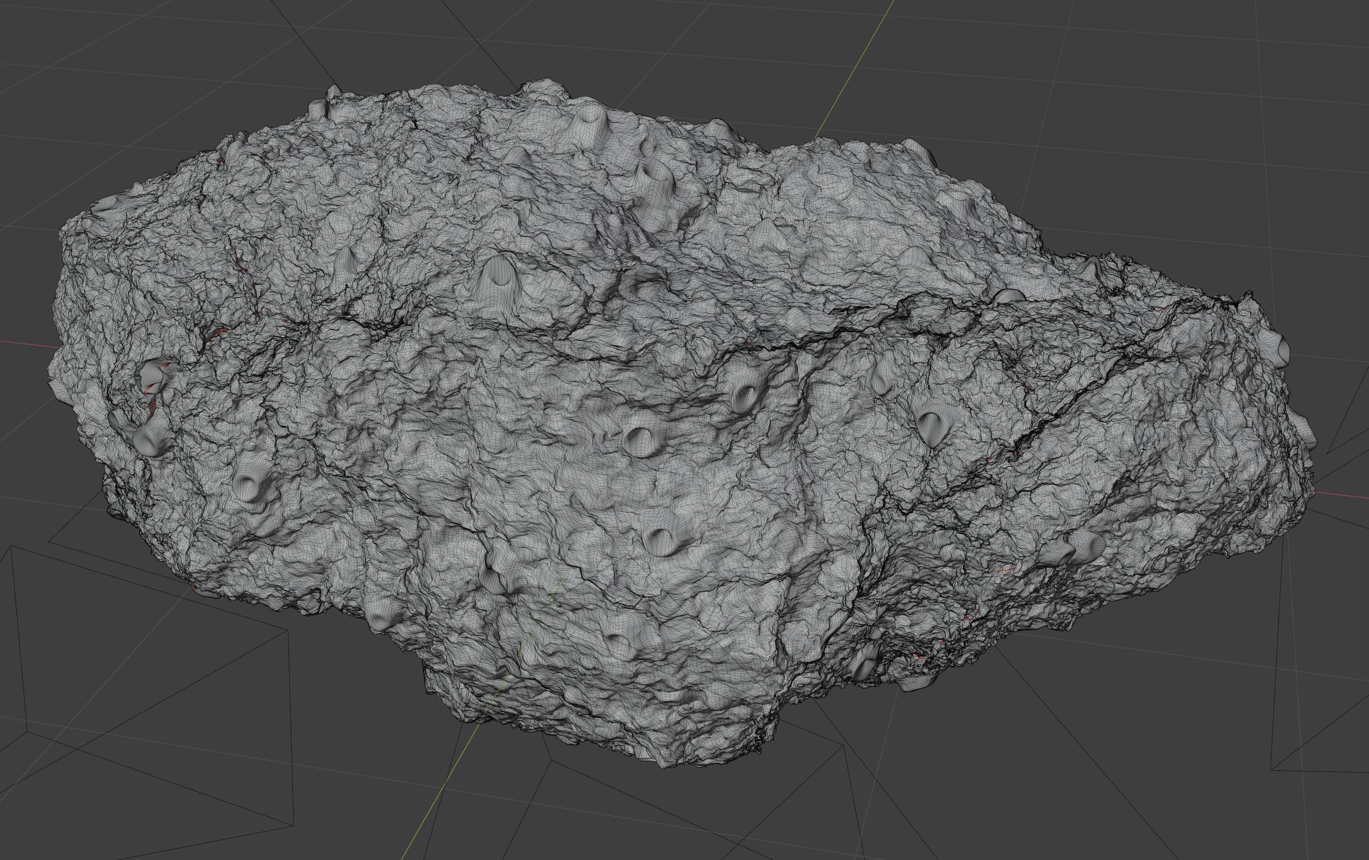Click the red X-axis line right of rock
This screenshot has height=860, width=1369.
pos(1342,494)
